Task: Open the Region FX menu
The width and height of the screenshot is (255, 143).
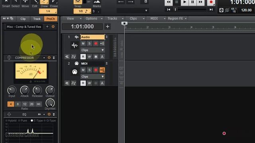Action: 177,19
